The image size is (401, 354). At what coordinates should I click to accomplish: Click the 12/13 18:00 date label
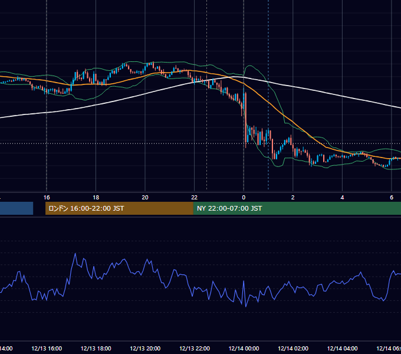coord(96,348)
